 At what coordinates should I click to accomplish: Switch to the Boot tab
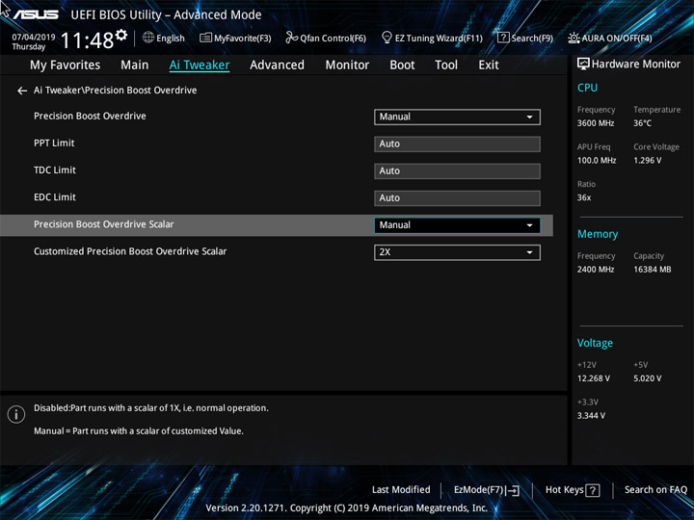click(402, 65)
